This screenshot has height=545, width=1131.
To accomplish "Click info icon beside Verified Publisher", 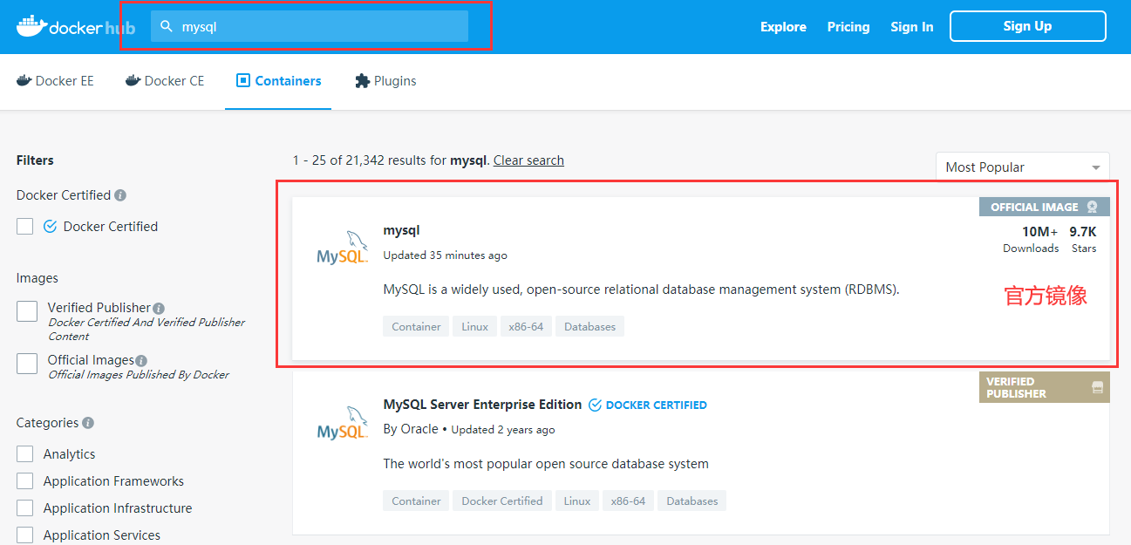I will click(158, 308).
